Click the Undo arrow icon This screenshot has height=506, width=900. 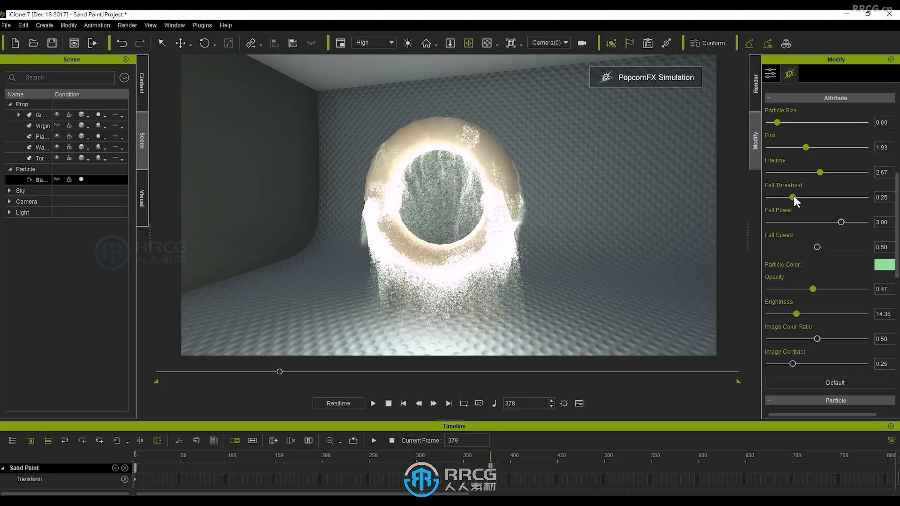coord(122,43)
